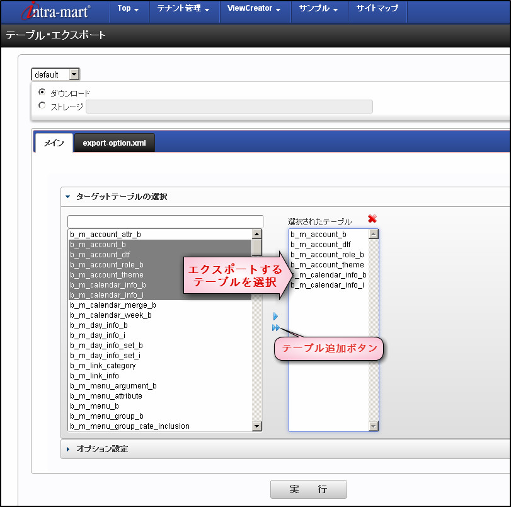Screen dimensions: 511x507
Task: Click the table filter input field
Action: pos(165,221)
